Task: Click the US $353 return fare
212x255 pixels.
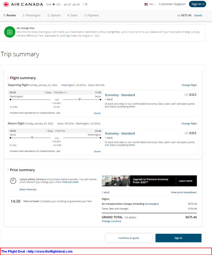Action: coord(190,133)
